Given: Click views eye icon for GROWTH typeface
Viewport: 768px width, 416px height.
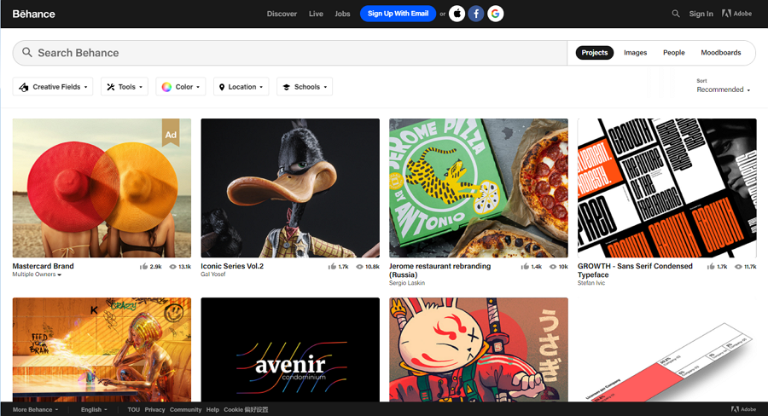Looking at the screenshot, I should click(x=738, y=267).
